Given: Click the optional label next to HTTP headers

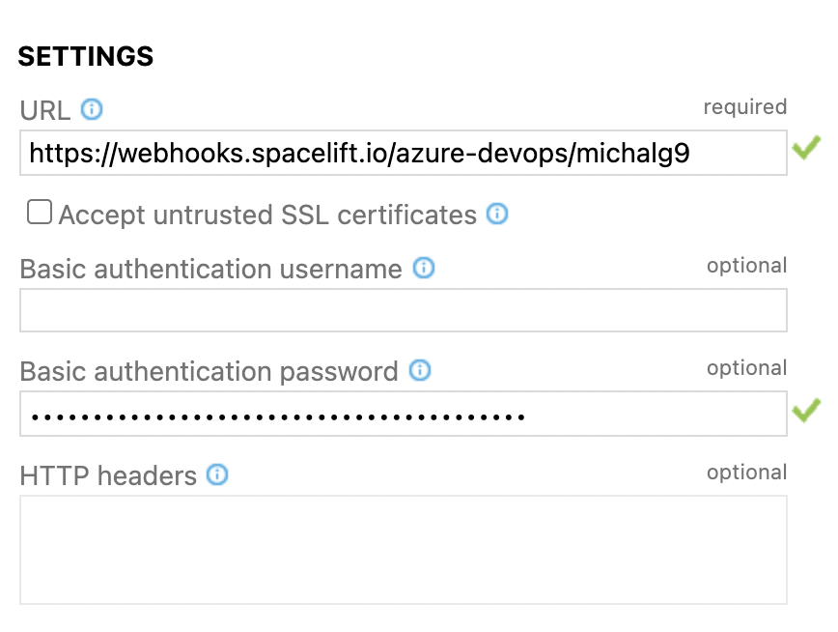Looking at the screenshot, I should 747,472.
